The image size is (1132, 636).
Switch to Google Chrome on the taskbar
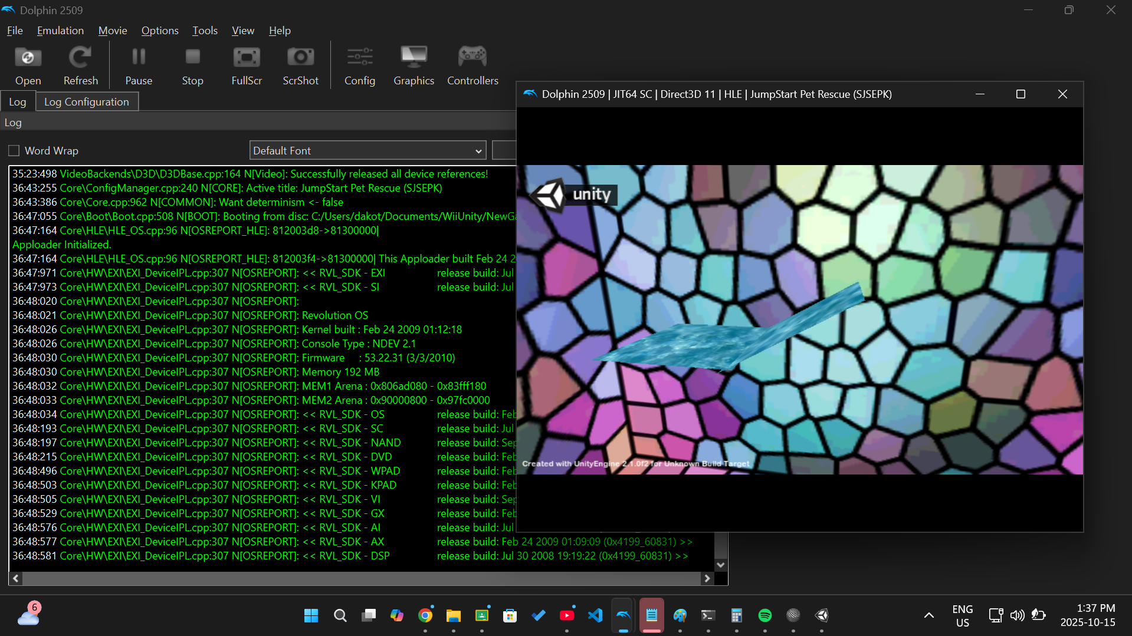[425, 615]
